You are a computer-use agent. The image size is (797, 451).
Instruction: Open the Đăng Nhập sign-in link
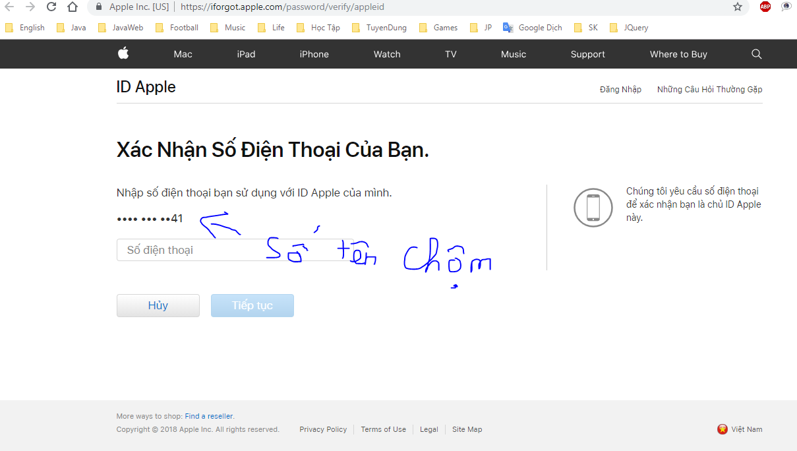[x=620, y=89]
